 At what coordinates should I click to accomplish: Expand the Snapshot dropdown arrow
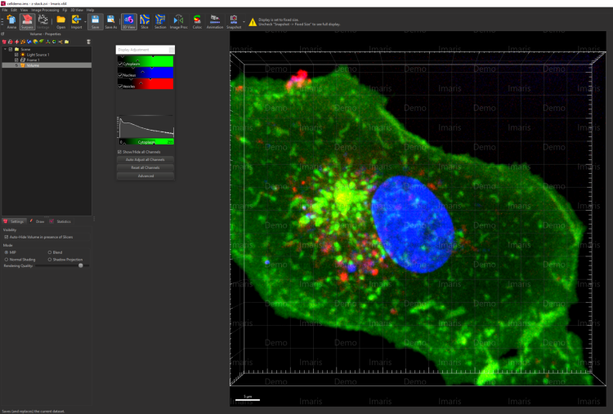242,20
